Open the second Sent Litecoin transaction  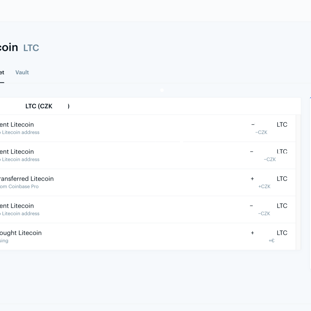(17, 152)
